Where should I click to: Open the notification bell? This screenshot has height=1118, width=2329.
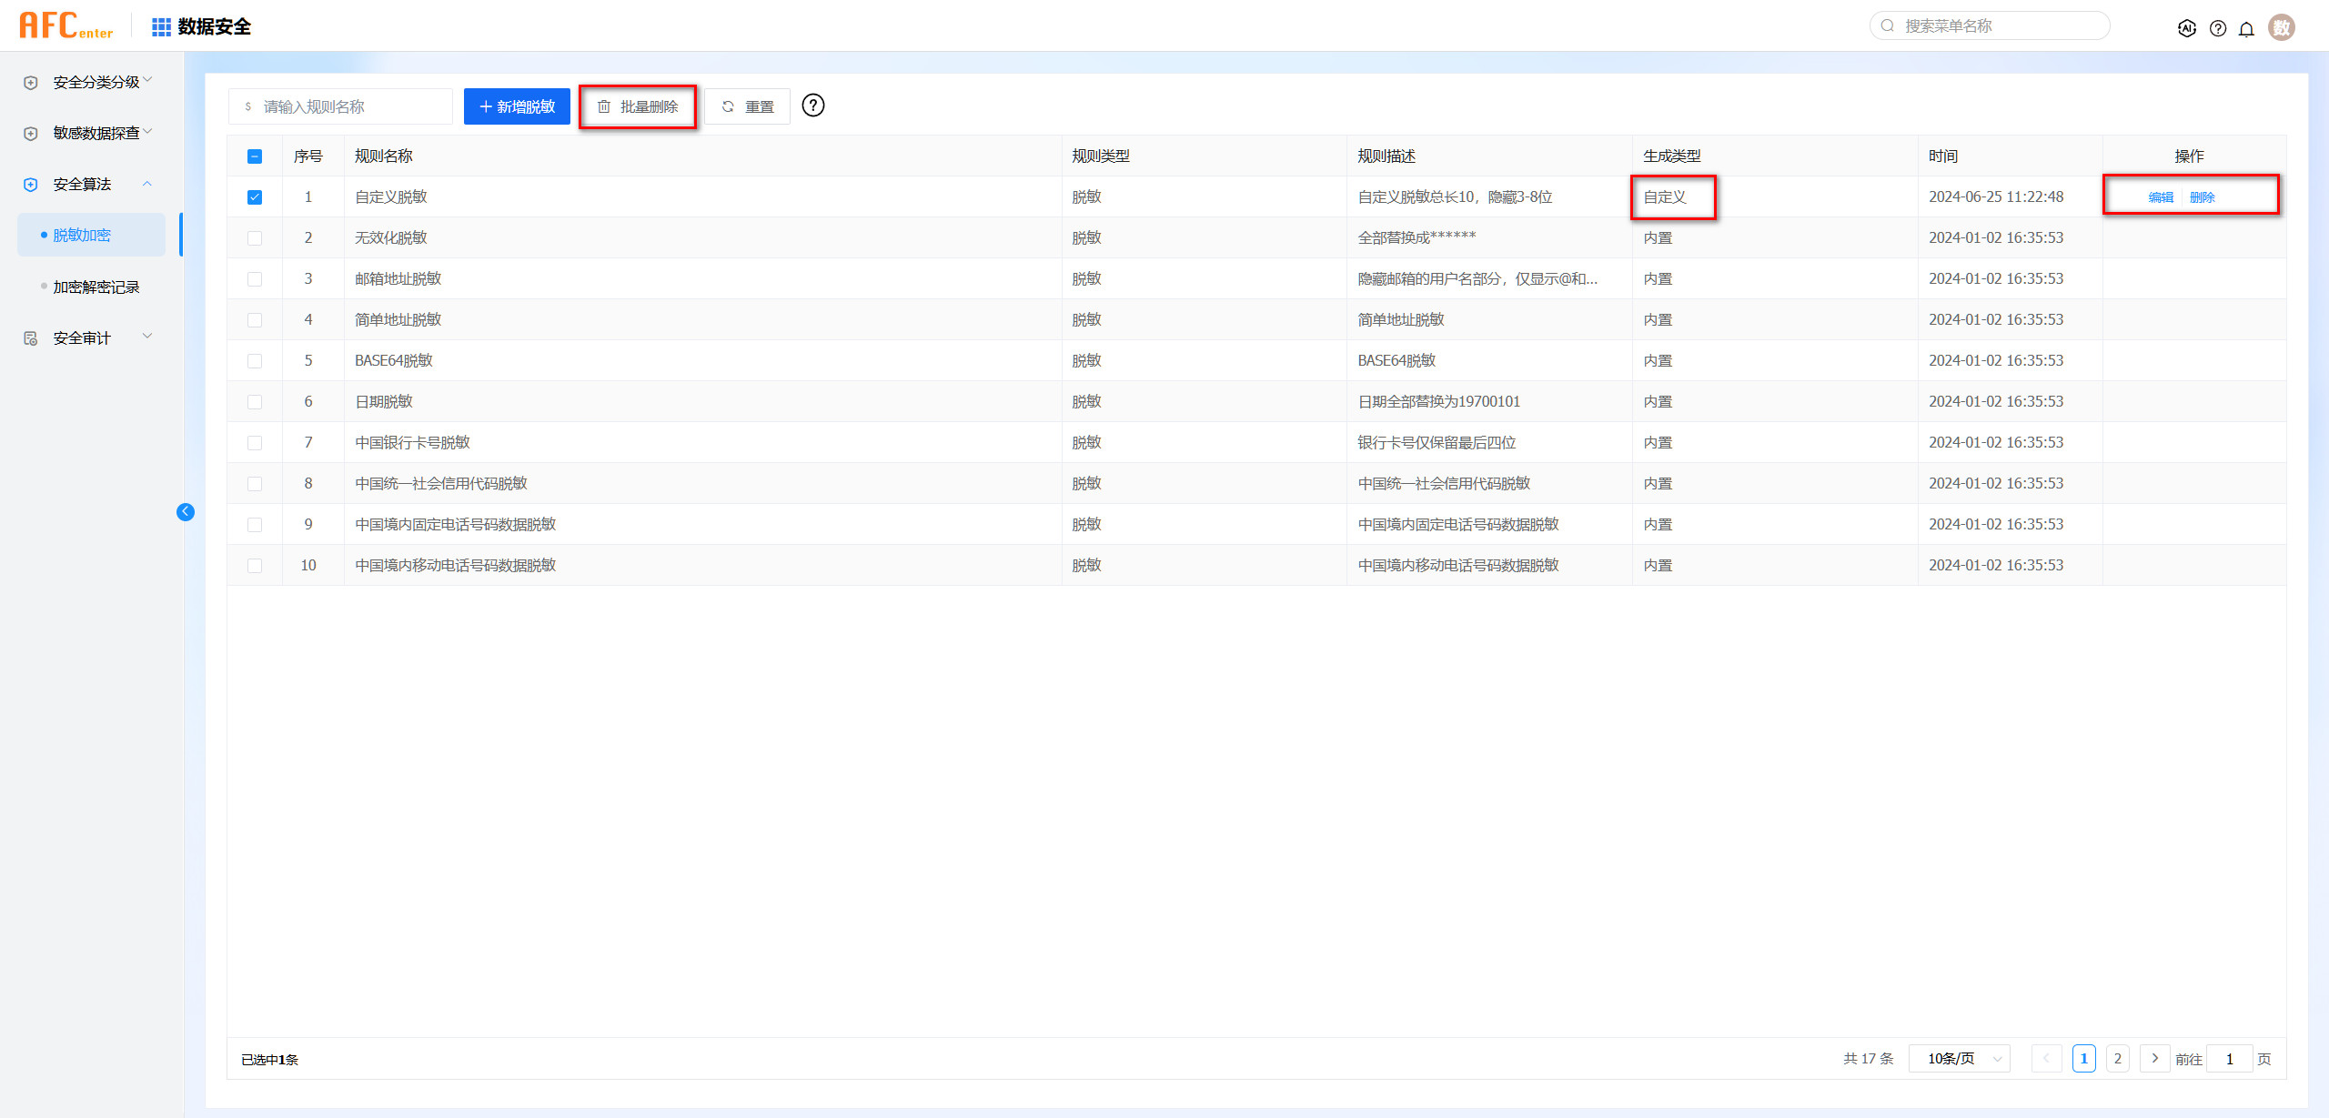(x=2246, y=28)
